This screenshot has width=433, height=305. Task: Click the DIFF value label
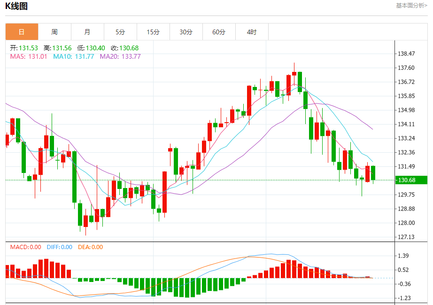(59, 247)
